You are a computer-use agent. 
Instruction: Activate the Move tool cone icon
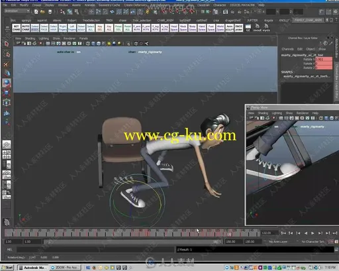[x=7, y=73]
